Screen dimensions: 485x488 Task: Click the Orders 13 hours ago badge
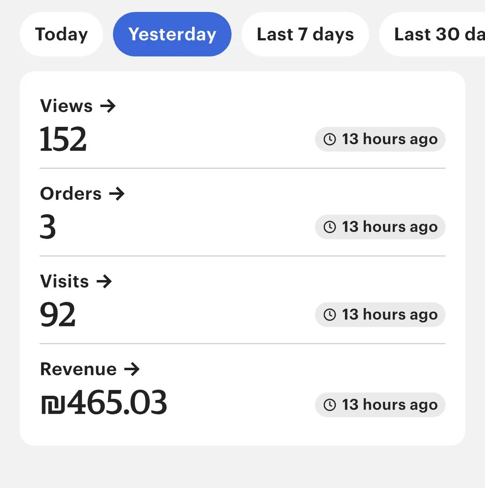(x=380, y=227)
